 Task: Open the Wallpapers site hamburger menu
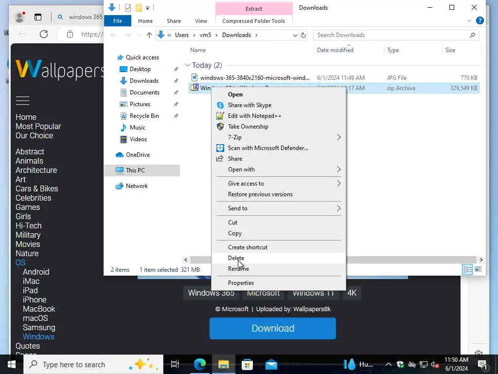22,100
